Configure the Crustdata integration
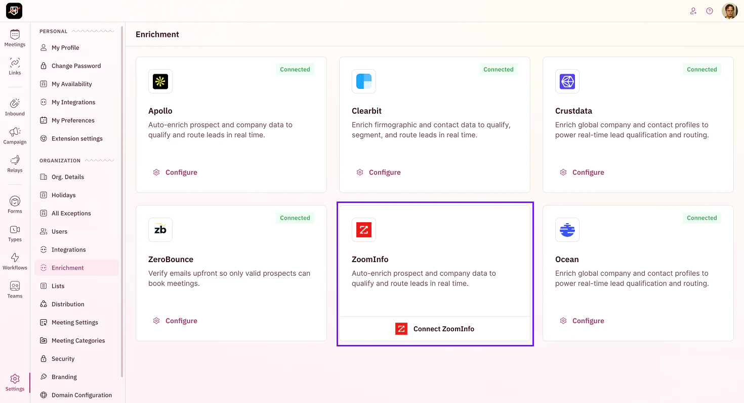This screenshot has width=744, height=403. tap(582, 172)
